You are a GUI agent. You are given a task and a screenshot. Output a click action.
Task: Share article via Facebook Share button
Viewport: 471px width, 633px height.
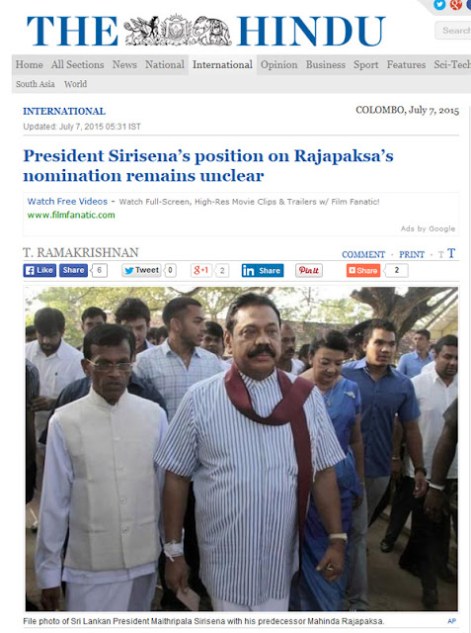tap(73, 270)
